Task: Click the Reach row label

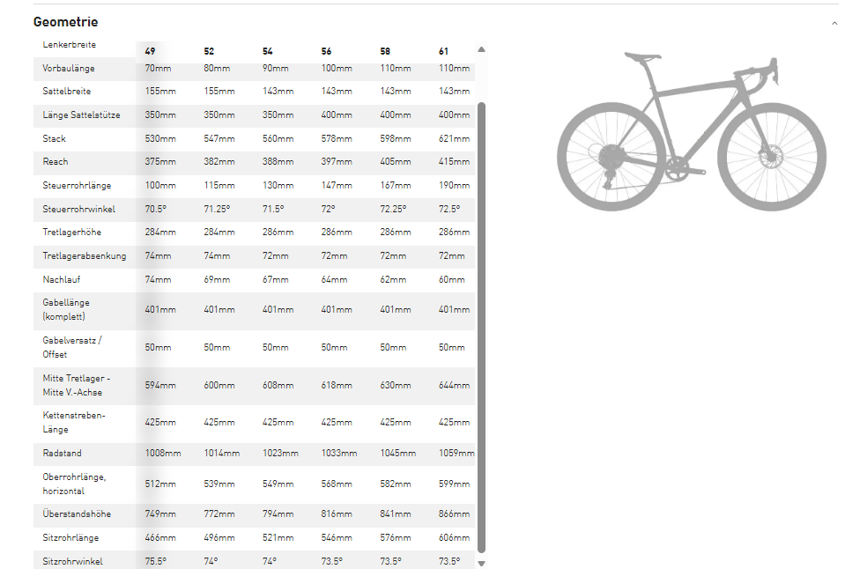Action: tap(56, 162)
